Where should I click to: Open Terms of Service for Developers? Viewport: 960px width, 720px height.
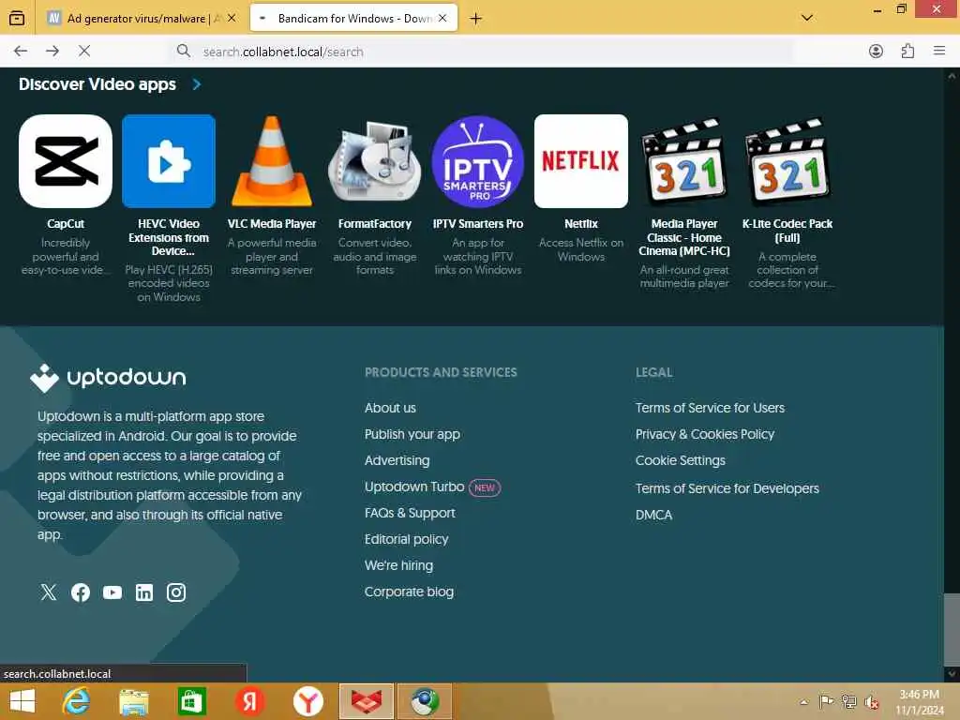pyautogui.click(x=727, y=488)
